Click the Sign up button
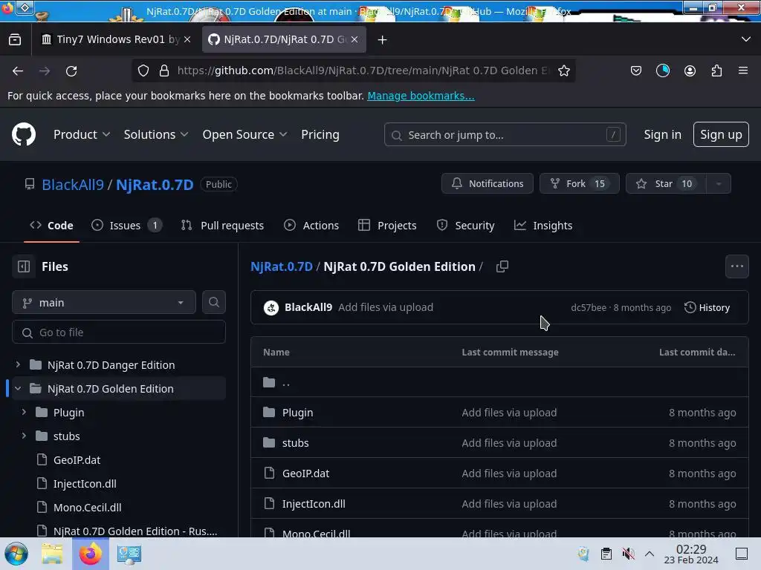This screenshot has width=761, height=570. [721, 134]
